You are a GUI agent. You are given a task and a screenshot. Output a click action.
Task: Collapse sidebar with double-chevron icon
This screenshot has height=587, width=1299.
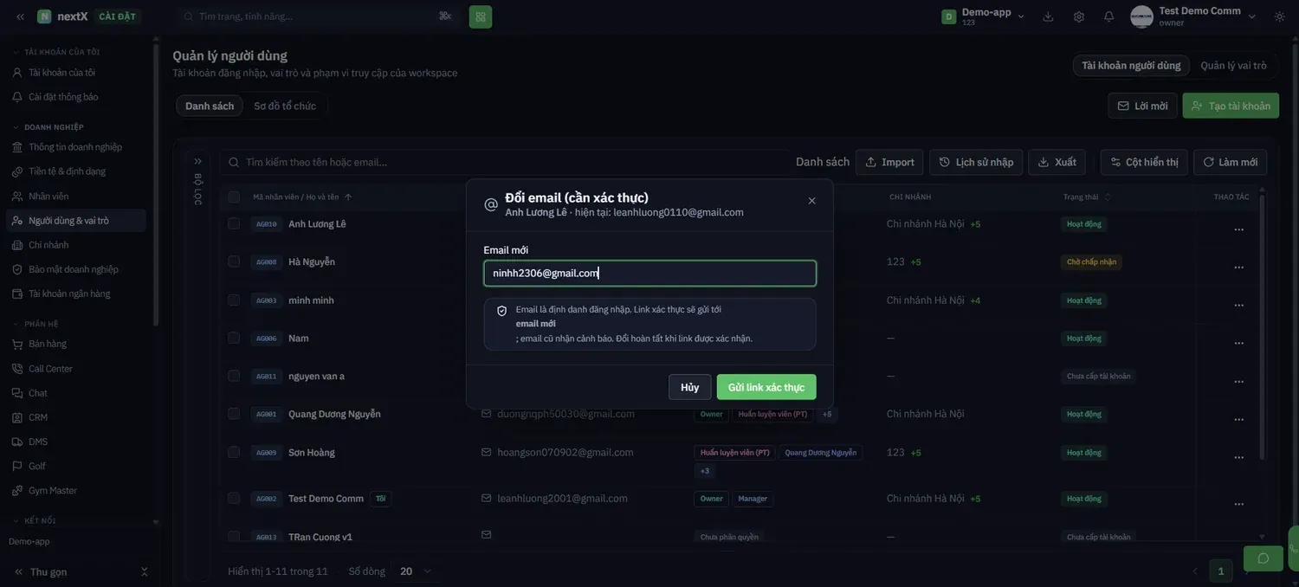click(x=20, y=16)
